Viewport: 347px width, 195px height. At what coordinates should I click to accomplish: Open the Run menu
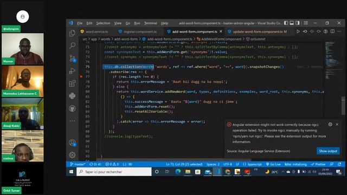[x=137, y=23]
